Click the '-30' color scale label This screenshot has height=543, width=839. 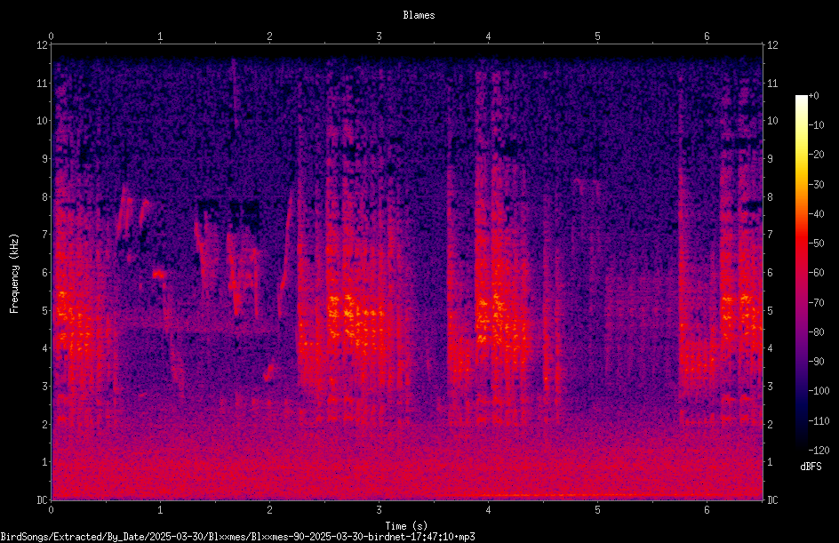point(817,184)
